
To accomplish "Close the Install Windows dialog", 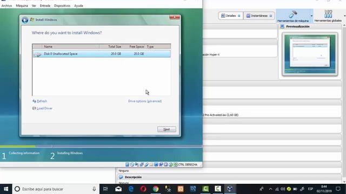I will [x=174, y=17].
